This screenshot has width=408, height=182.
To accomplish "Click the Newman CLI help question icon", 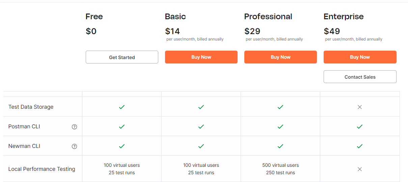I will [75, 146].
